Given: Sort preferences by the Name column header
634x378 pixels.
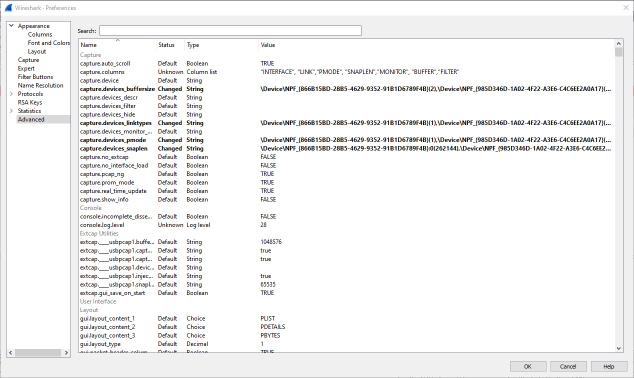Looking at the screenshot, I should click(117, 45).
